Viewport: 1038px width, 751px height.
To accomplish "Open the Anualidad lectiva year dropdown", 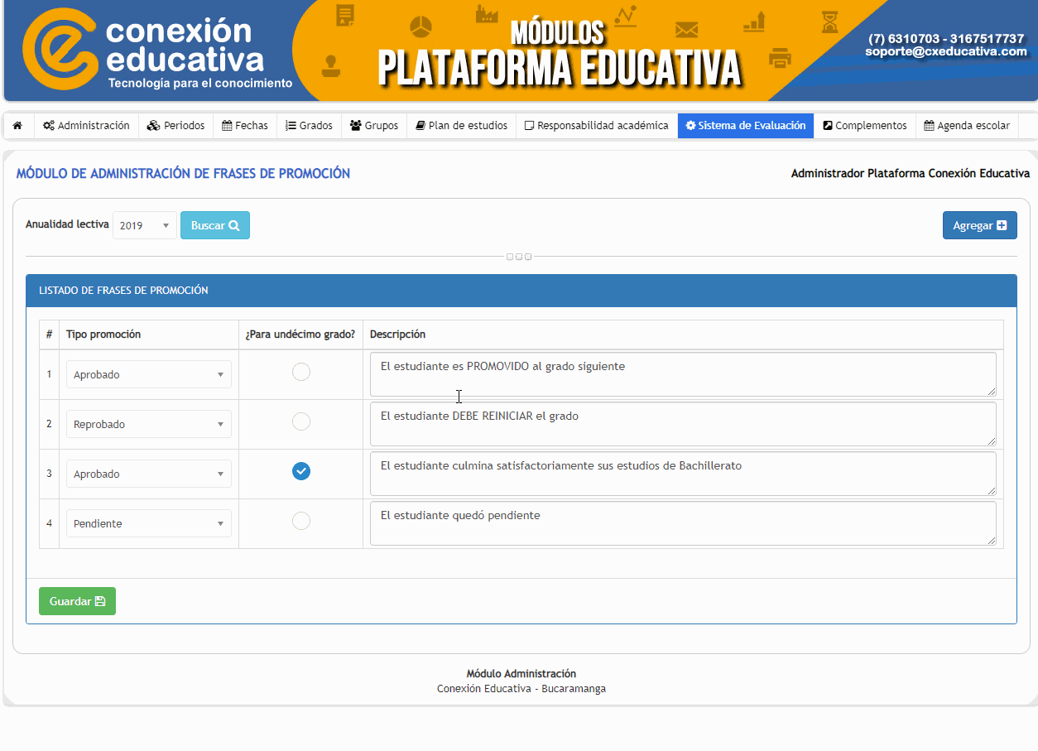I will tap(144, 225).
